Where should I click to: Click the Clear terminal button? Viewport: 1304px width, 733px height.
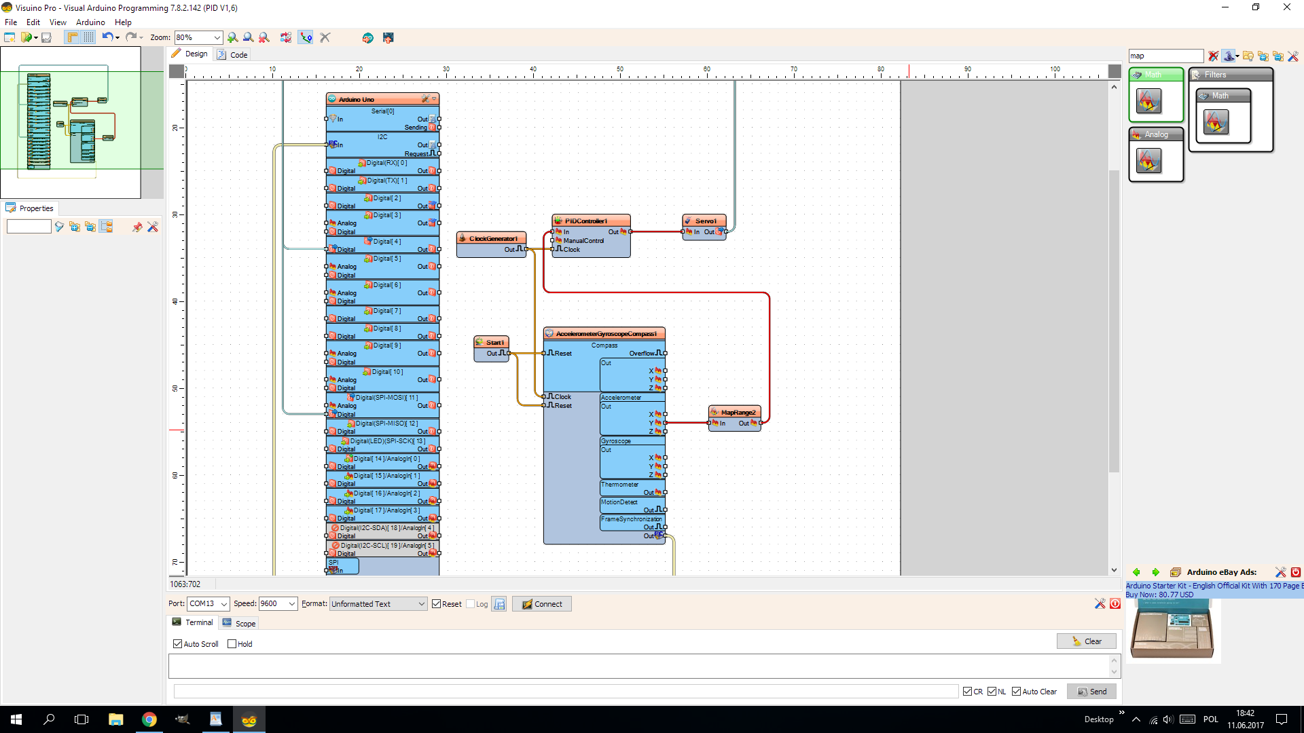[1086, 641]
